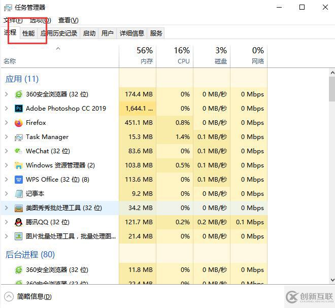Click the 任务管理器 title bar icon
The height and width of the screenshot is (308, 335).
point(8,8)
